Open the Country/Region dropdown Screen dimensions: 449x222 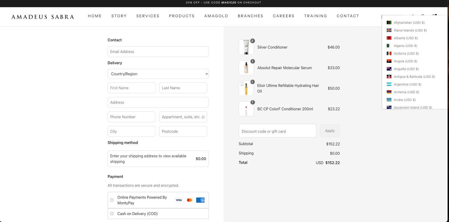click(158, 74)
